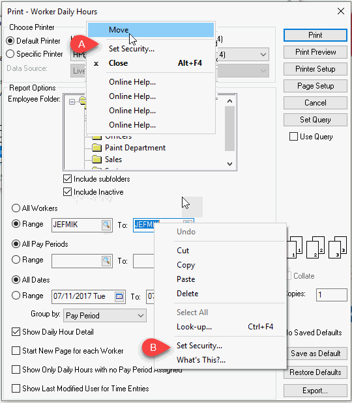Open the calendar picker for date range start
352x403 pixels.
pos(119,296)
